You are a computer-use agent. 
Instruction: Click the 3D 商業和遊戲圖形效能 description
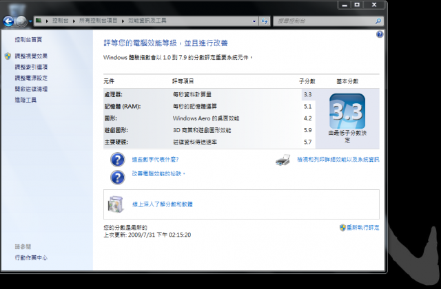click(202, 130)
